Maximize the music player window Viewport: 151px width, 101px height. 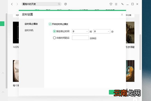tap(133, 4)
